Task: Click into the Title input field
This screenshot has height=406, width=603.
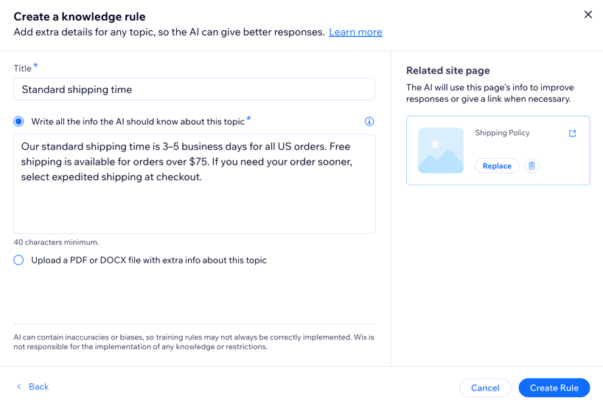Action: click(x=194, y=89)
